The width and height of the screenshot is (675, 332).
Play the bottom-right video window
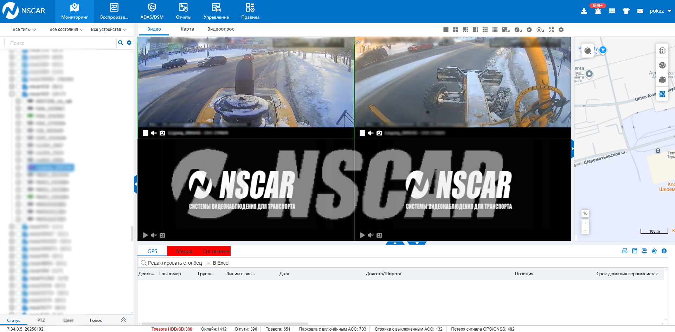(x=362, y=235)
